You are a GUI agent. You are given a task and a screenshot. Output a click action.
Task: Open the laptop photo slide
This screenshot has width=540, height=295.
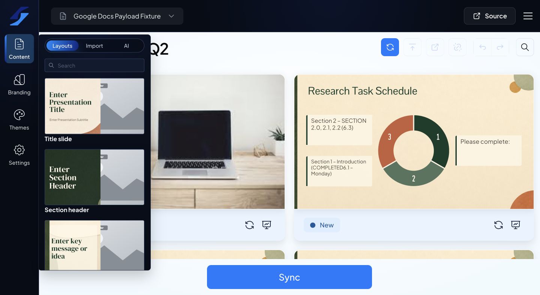(x=217, y=142)
